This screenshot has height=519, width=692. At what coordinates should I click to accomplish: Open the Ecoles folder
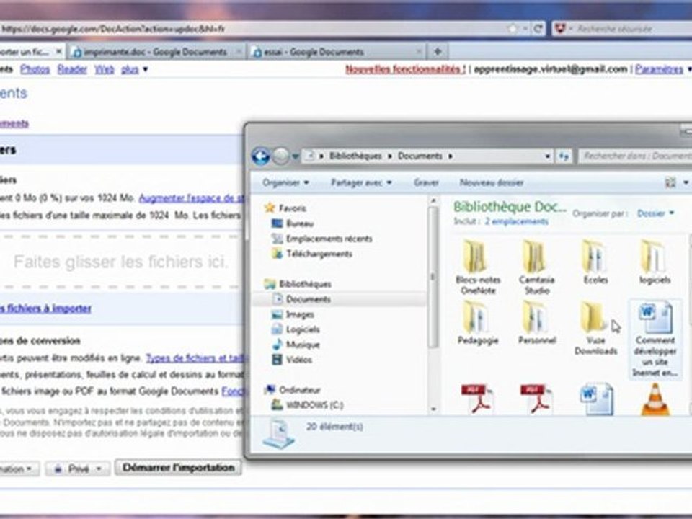[595, 262]
